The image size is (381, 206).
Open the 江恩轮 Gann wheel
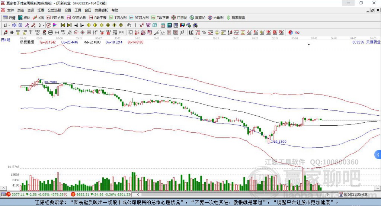coord(179,18)
